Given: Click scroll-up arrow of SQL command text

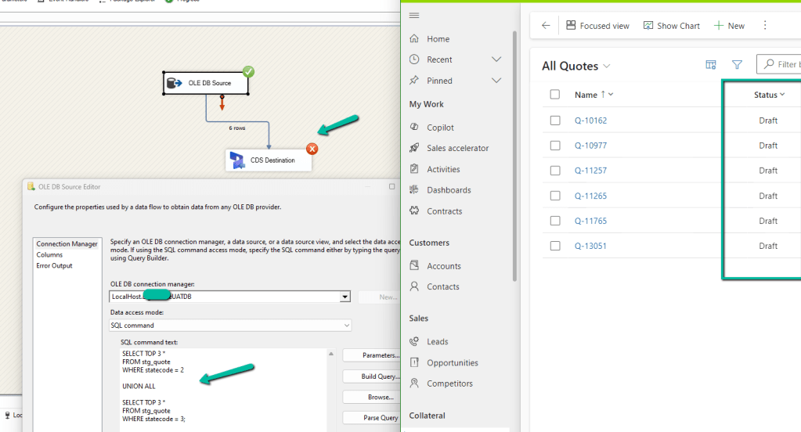Looking at the screenshot, I should point(331,354).
